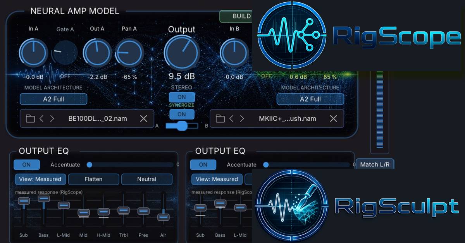Viewport: 465px width, 243px height.
Task: Open the A2 Full architecture dropdown for A
Action: [x=53, y=99]
